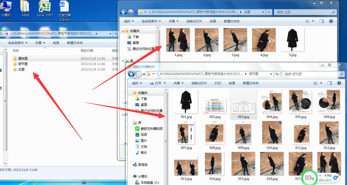This screenshot has width=347, height=185.
Task: Open the 组织 dropdown in the 主图 window
Action: pyautogui.click(x=129, y=21)
